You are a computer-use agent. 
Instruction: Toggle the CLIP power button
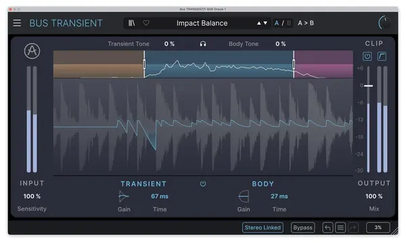point(367,56)
